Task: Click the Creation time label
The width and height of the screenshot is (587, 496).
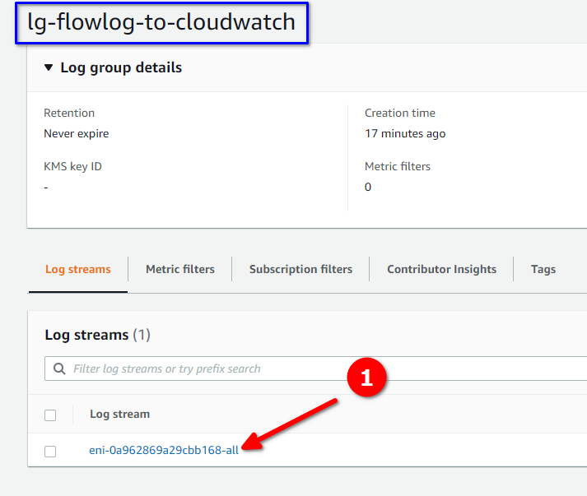Action: 400,113
